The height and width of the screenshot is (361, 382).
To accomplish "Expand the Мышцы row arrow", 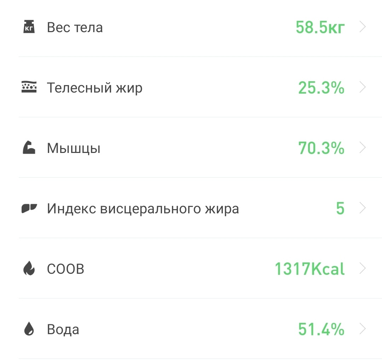I will (363, 148).
